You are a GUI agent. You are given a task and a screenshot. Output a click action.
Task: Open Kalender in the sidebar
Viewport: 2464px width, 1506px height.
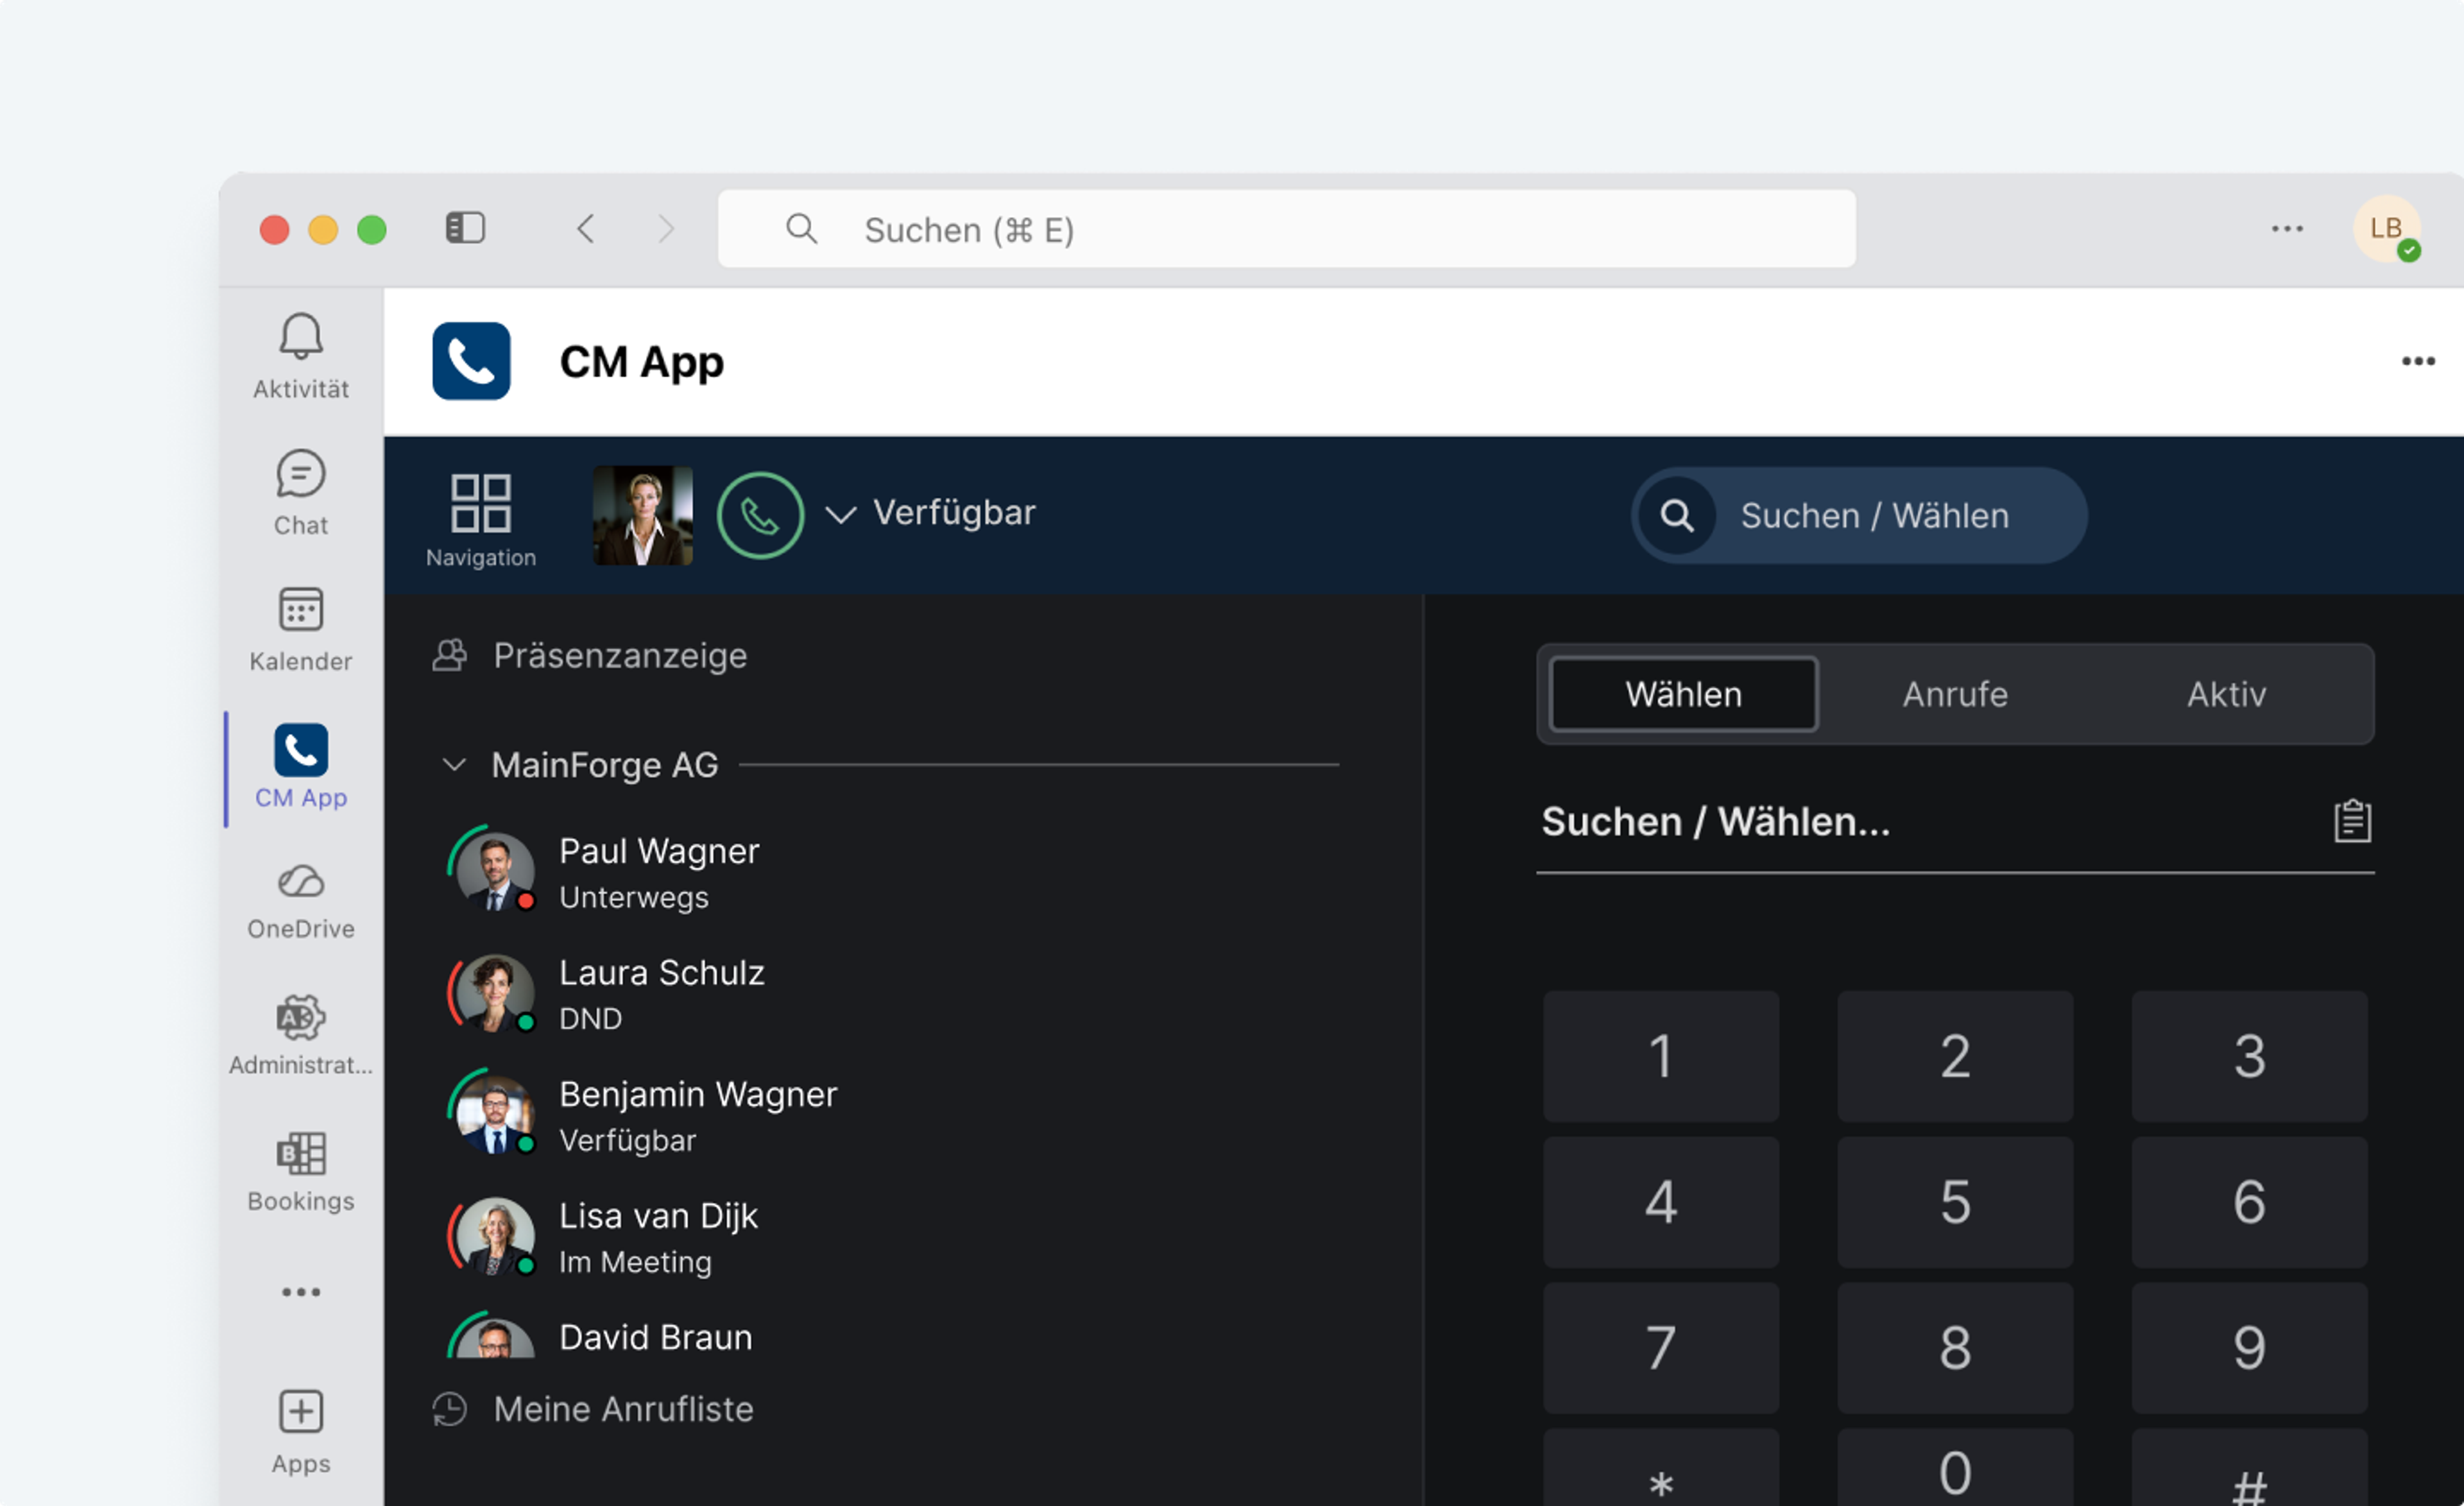pyautogui.click(x=300, y=629)
